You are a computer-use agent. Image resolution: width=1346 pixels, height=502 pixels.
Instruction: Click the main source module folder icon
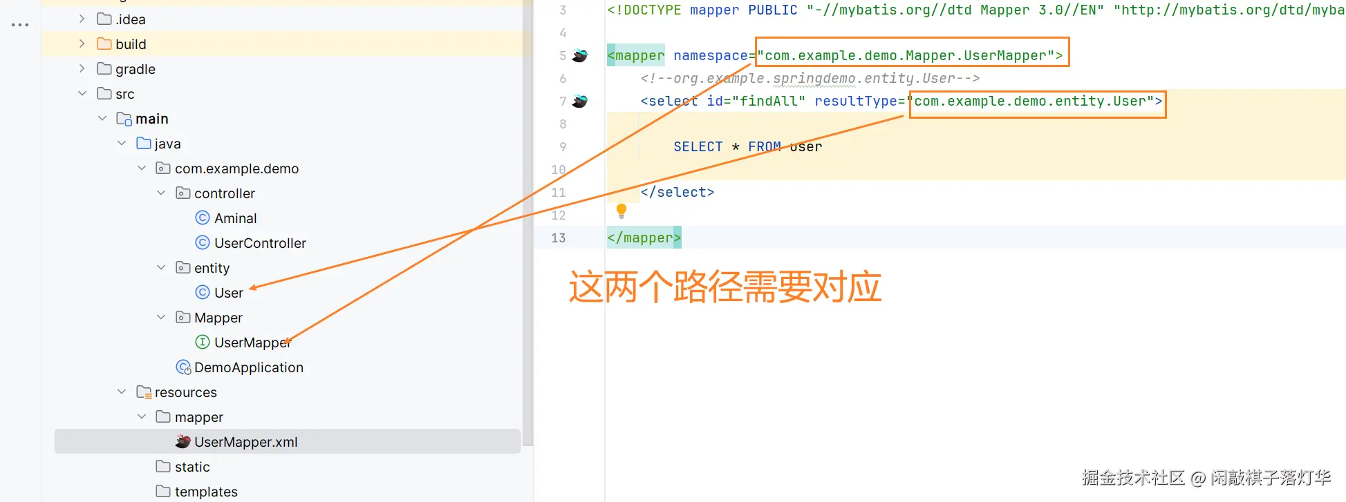click(x=124, y=119)
